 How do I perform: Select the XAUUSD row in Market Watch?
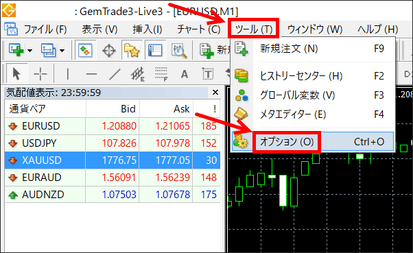coord(113,160)
